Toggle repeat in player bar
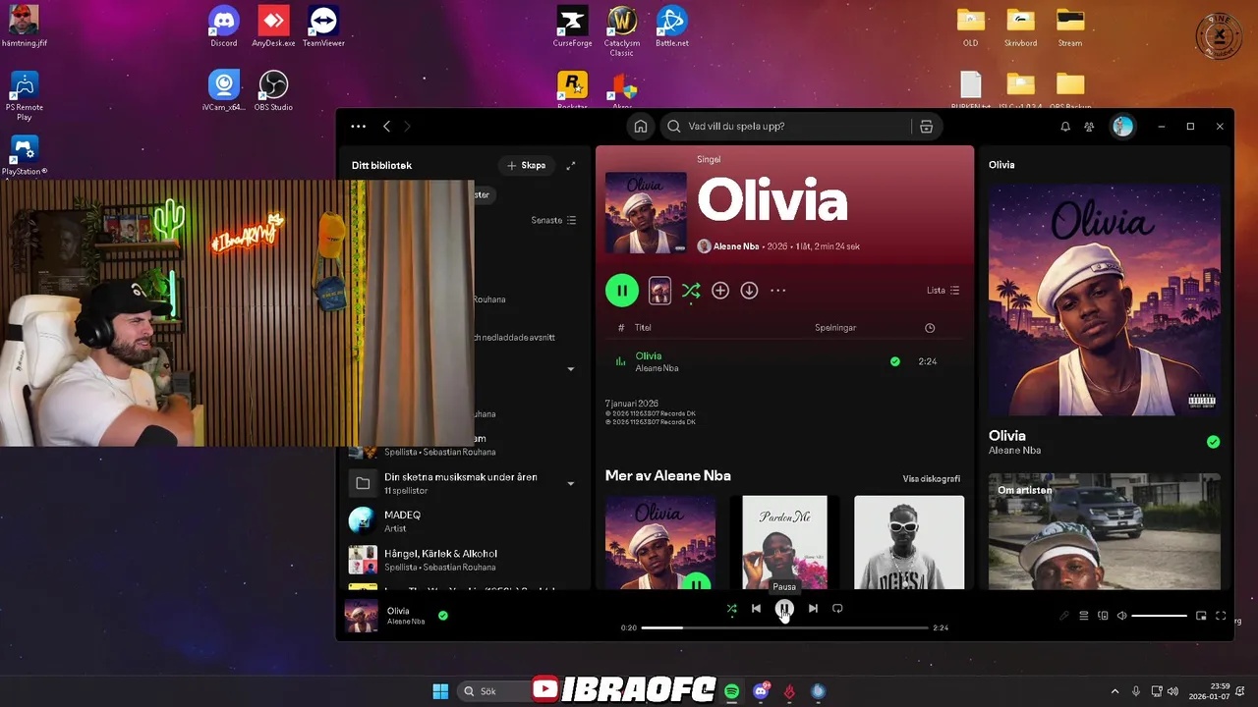The width and height of the screenshot is (1258, 707). [x=837, y=609]
